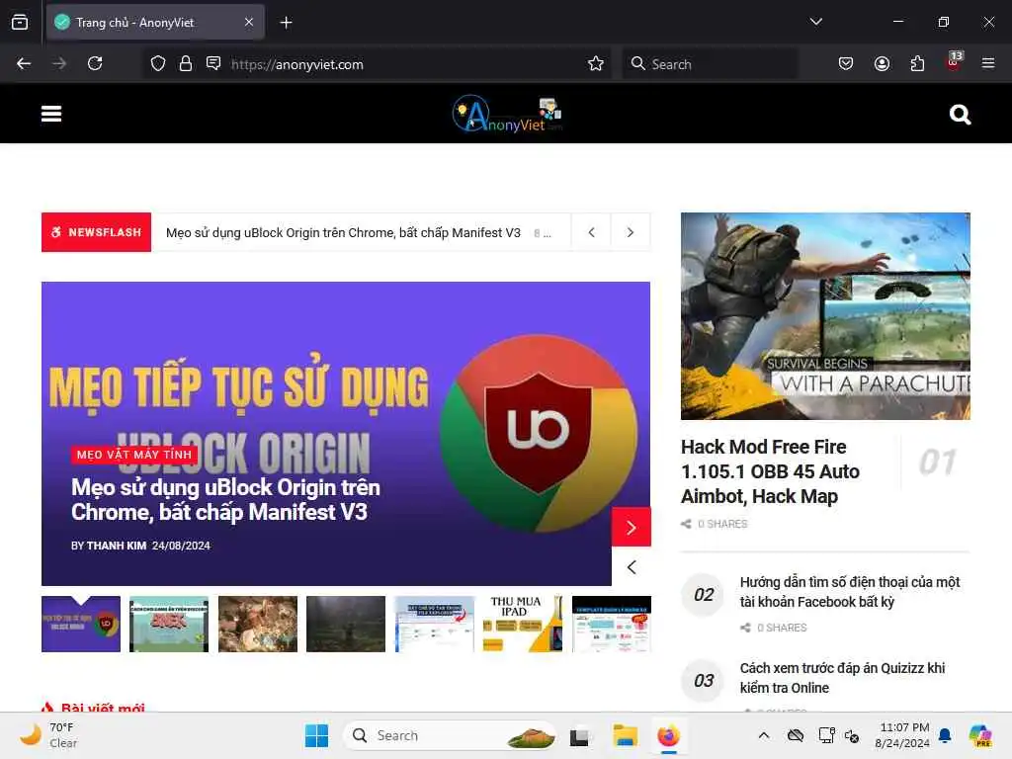Open the AnonyViet logo homepage link
This screenshot has width=1012, height=759.
(507, 115)
